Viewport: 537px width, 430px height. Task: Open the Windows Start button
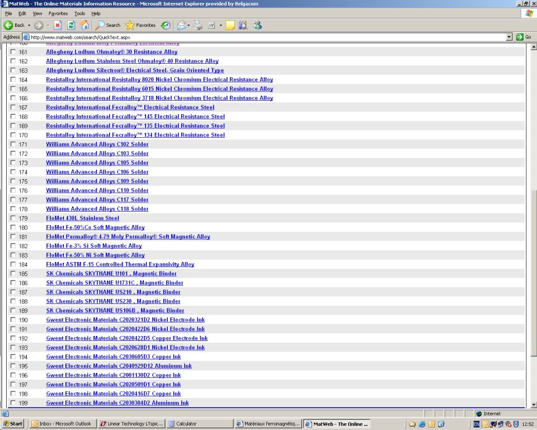coord(13,424)
